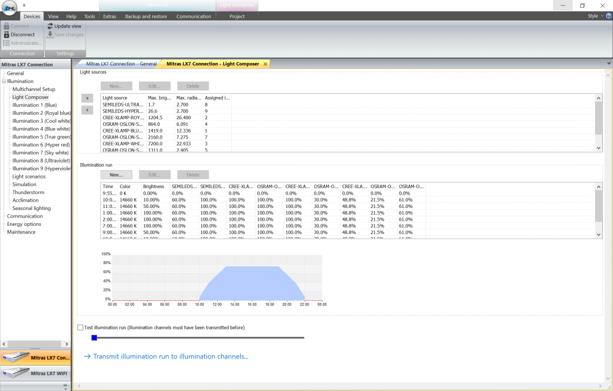Select Illumination 6 (Hyper red) tree item
Image resolution: width=613 pixels, height=391 pixels.
(41, 145)
